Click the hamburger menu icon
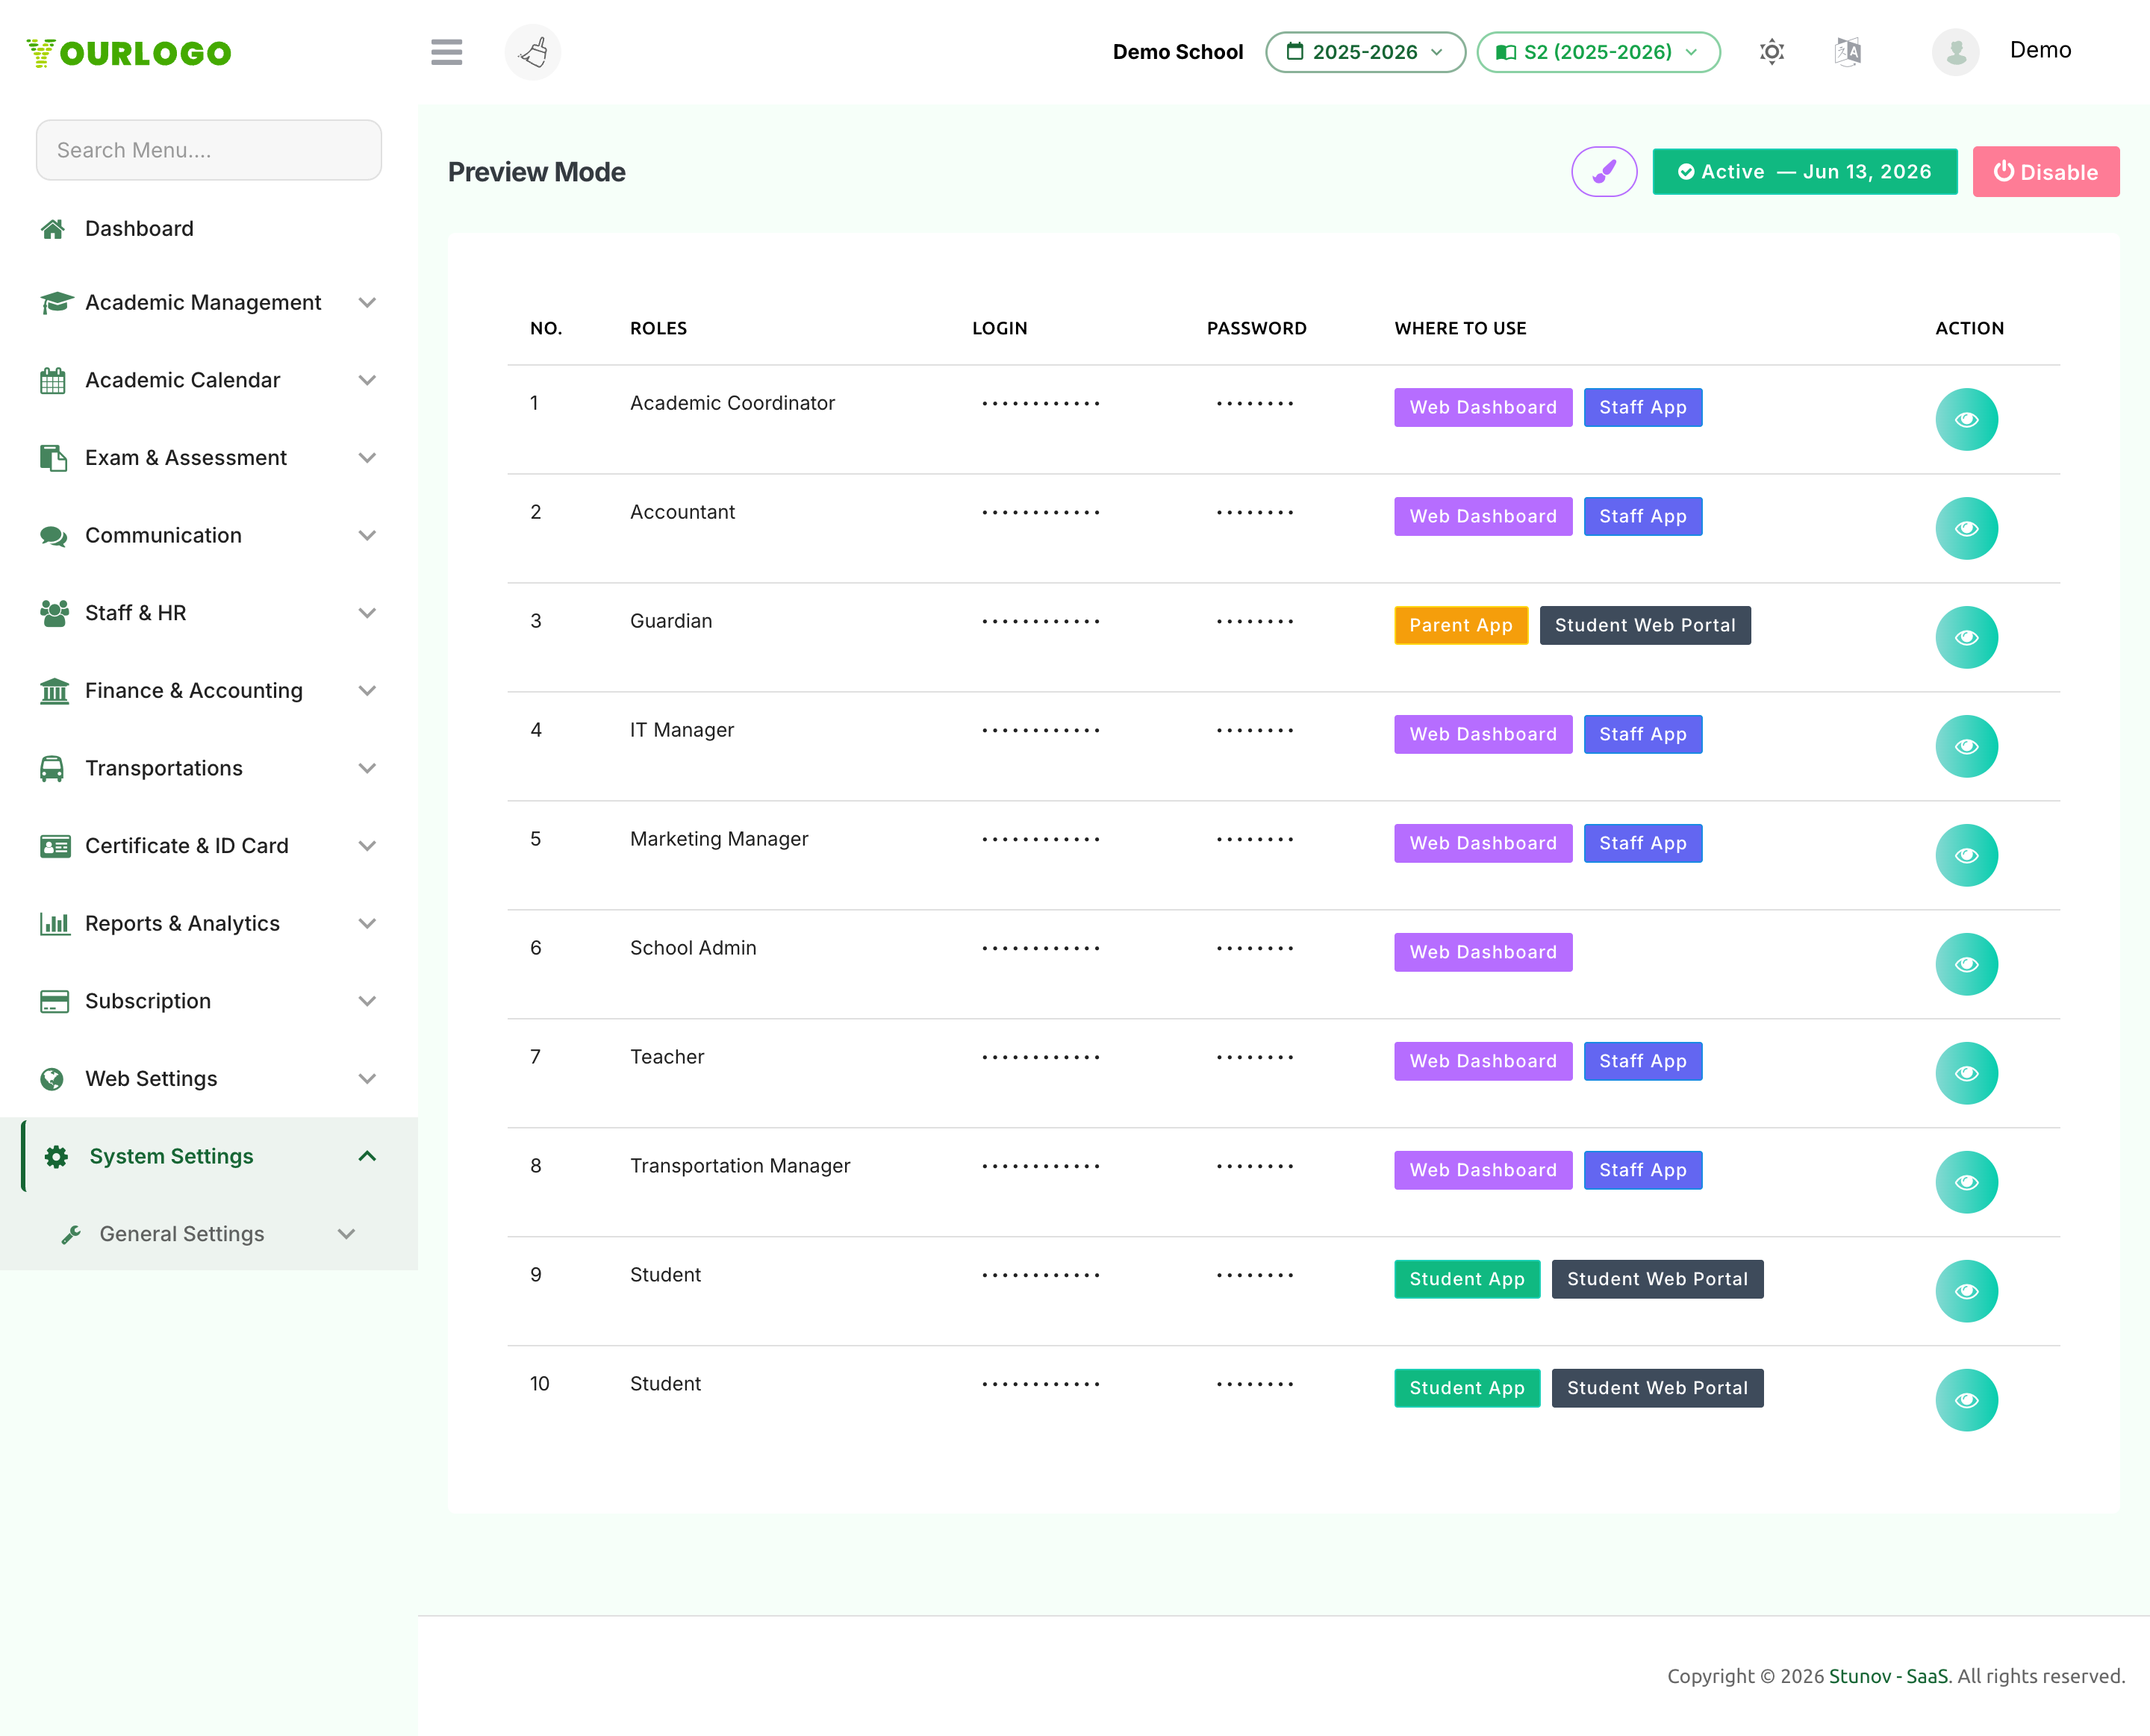Viewport: 2150px width, 1736px height. click(446, 52)
